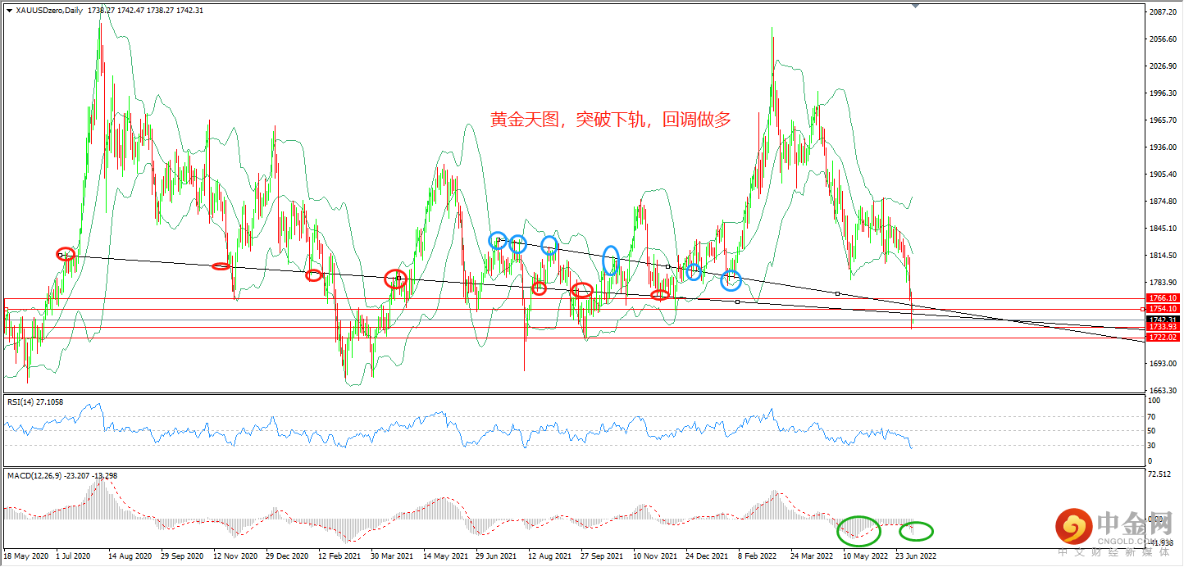Click the 18 May 2020 date label

(x=25, y=556)
